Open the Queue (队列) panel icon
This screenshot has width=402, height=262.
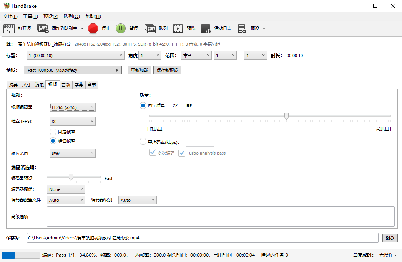pos(151,28)
